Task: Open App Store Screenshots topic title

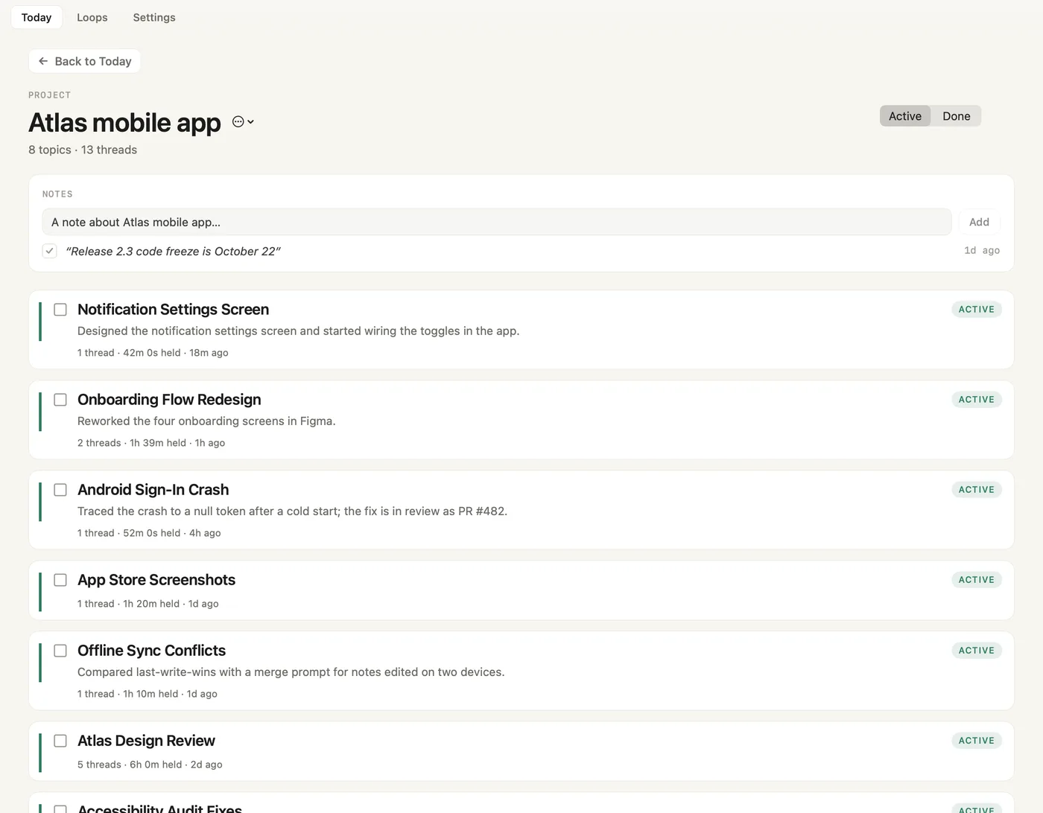Action: coord(156,580)
